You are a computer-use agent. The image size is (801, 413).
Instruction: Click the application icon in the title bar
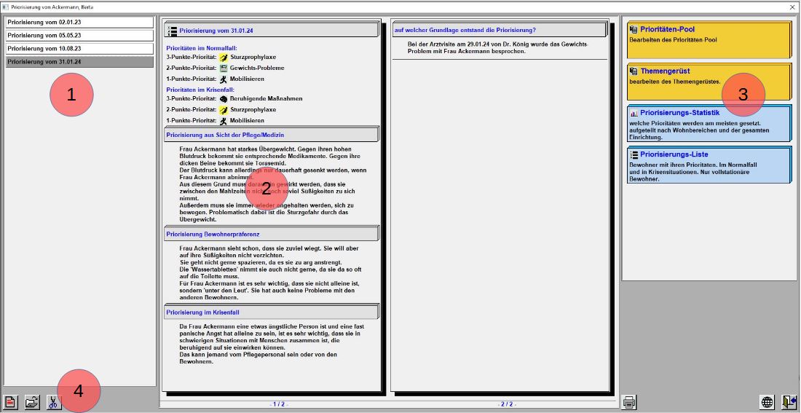(x=5, y=7)
